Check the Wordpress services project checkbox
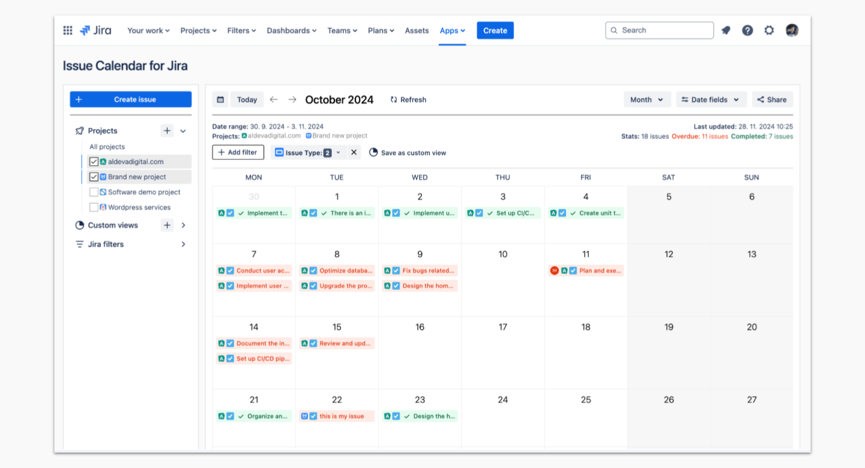 [94, 207]
